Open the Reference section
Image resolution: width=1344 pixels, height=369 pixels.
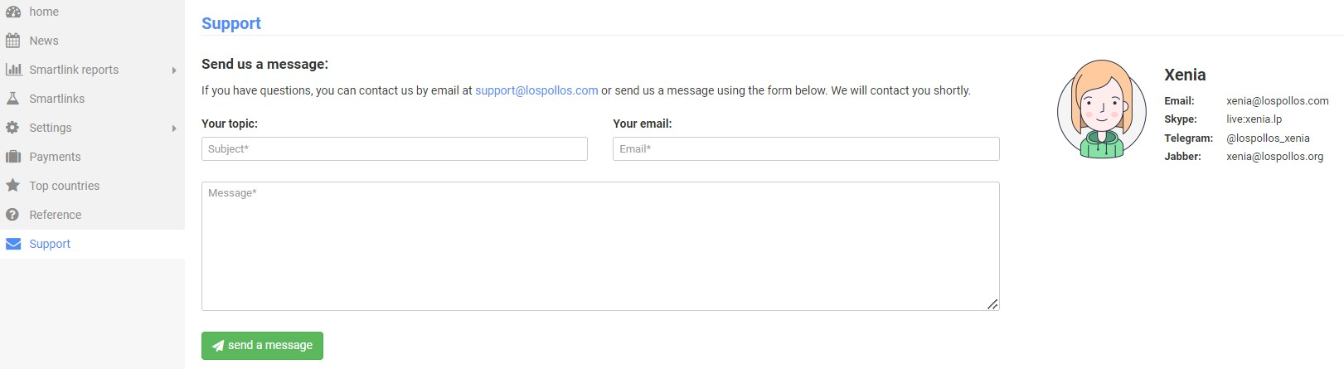coord(55,215)
